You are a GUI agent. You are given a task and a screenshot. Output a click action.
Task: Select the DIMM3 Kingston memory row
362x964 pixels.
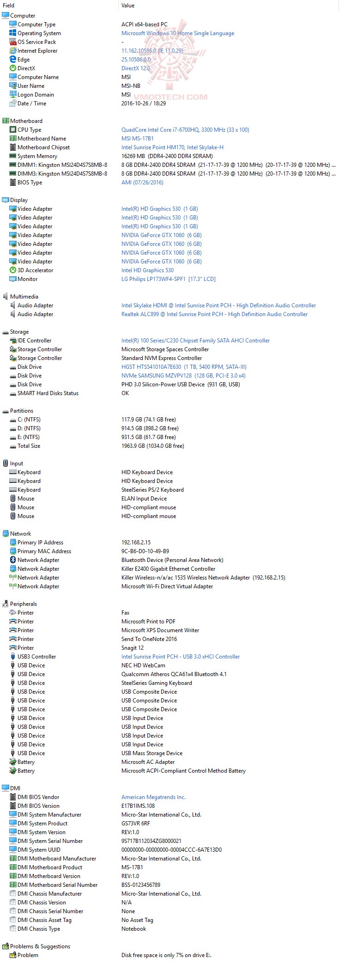(169, 174)
